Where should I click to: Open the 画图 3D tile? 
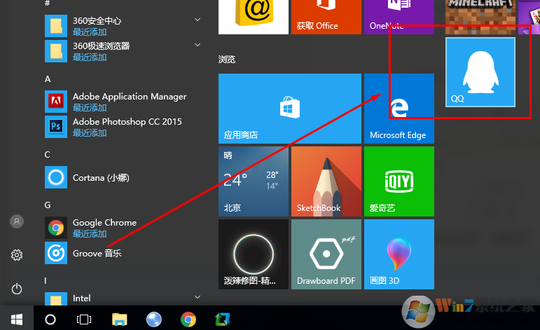point(399,254)
